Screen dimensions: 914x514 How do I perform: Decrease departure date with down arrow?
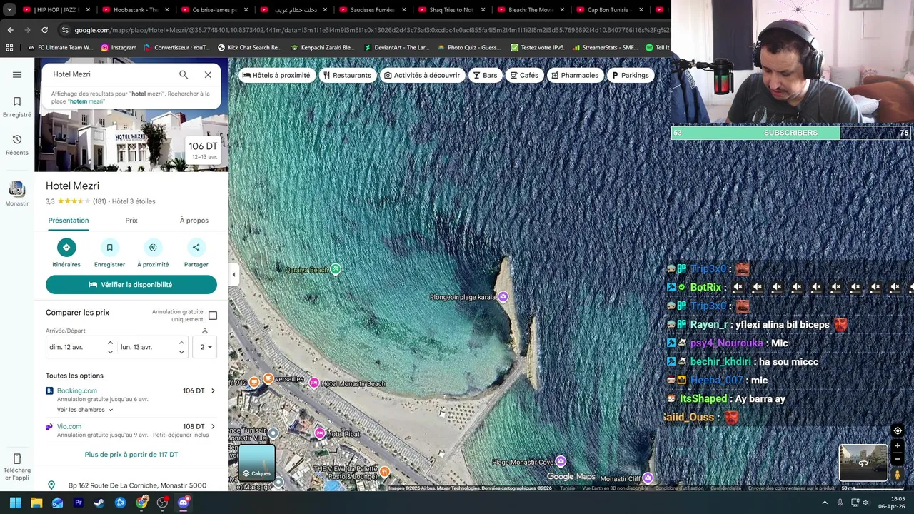[x=181, y=351]
